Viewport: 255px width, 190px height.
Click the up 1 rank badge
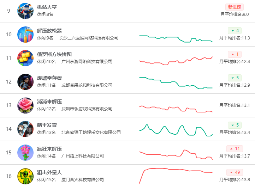(x=235, y=54)
